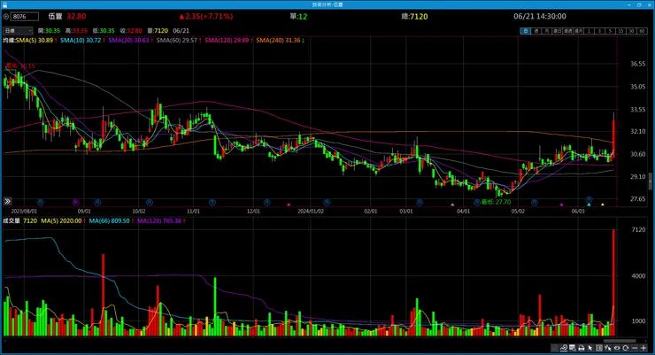Switch to the 1-minute chart
655x355 pixels.
[x=589, y=31]
